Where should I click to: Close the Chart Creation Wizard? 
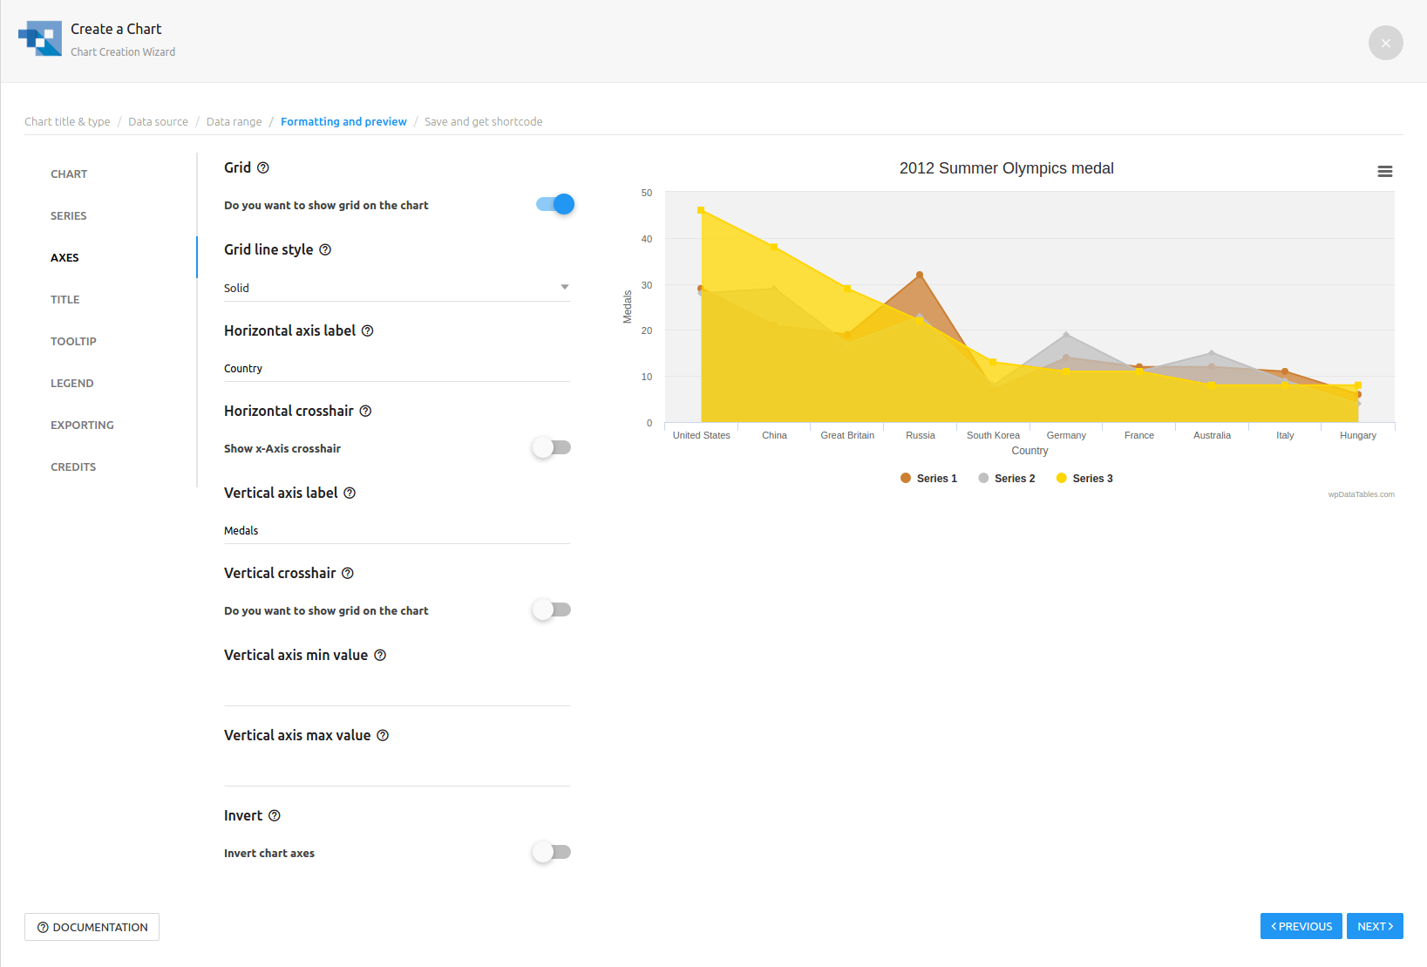[1385, 43]
